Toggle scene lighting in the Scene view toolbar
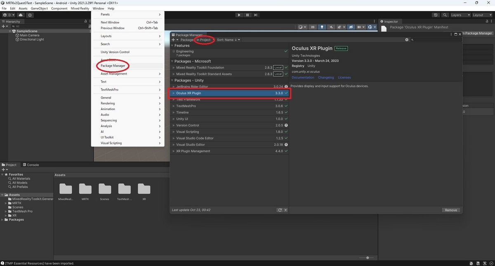This screenshot has height=266, width=495. [322, 27]
